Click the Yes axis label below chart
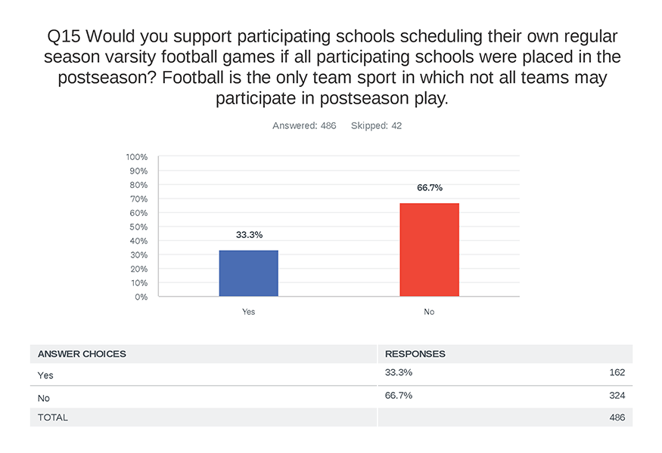 click(249, 312)
